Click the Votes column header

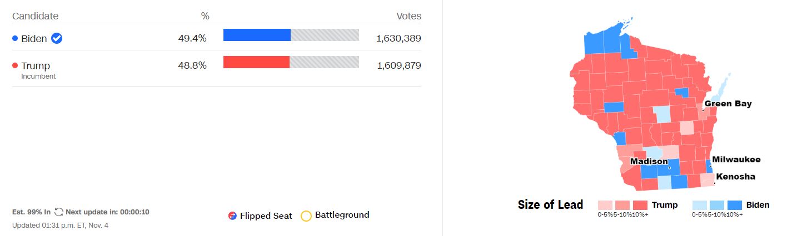click(409, 16)
